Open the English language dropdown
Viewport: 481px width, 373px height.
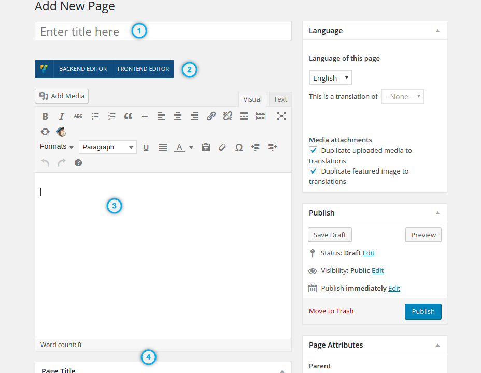330,78
